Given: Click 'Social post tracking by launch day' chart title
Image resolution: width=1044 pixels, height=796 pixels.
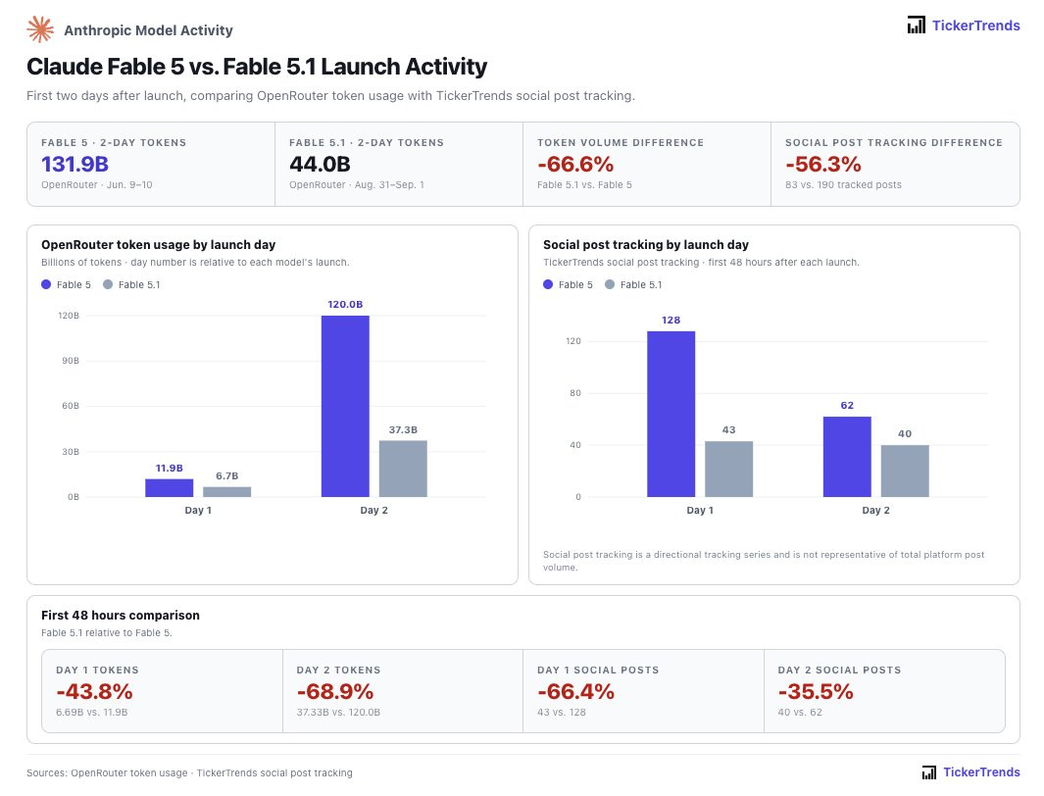Looking at the screenshot, I should coord(646,245).
